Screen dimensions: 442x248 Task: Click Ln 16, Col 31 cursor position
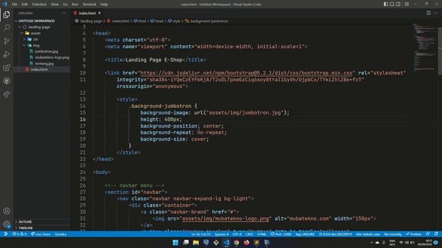click(x=200, y=234)
